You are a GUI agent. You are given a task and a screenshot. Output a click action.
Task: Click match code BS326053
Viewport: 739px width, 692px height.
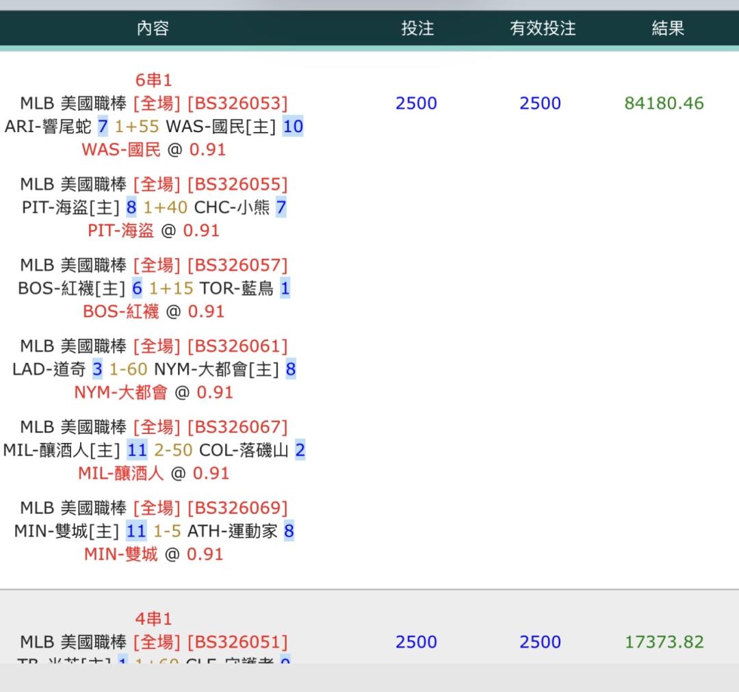coord(237,103)
